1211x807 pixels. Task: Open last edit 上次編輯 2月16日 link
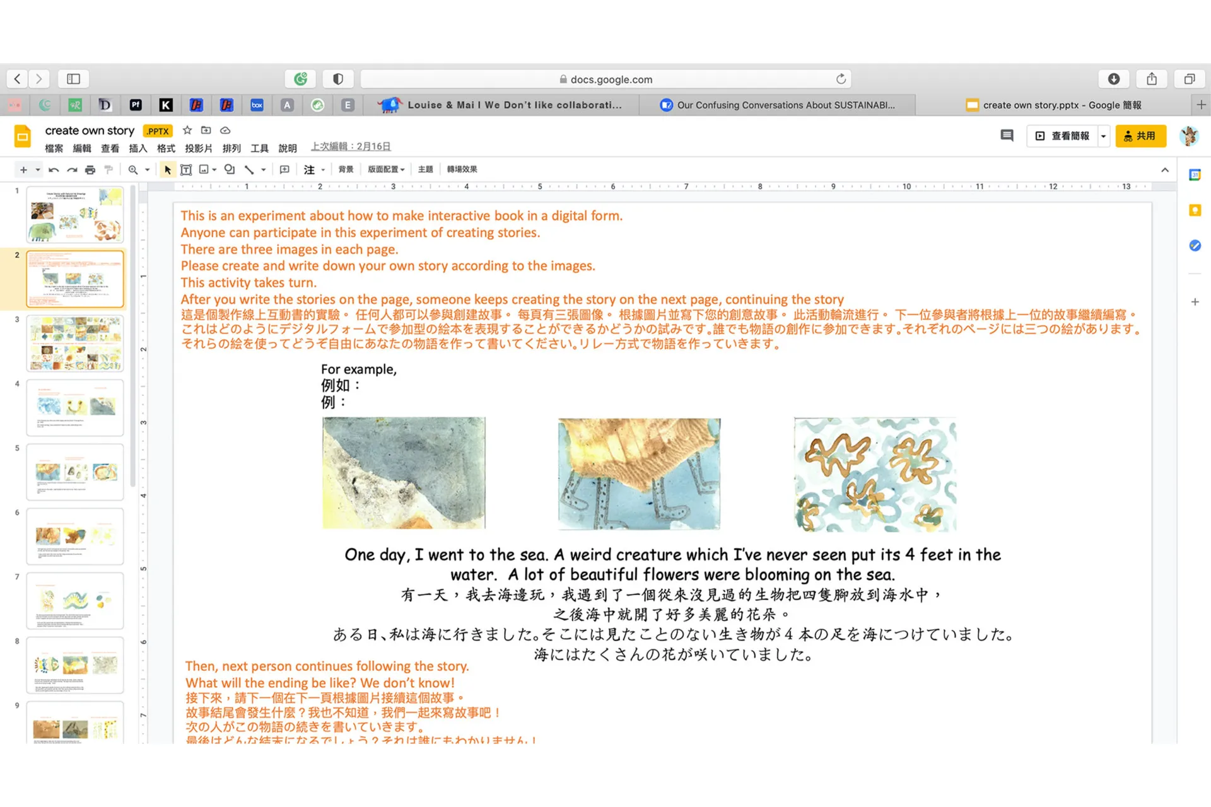(351, 146)
